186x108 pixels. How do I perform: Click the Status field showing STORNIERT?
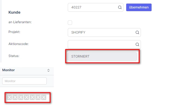tap(102, 56)
